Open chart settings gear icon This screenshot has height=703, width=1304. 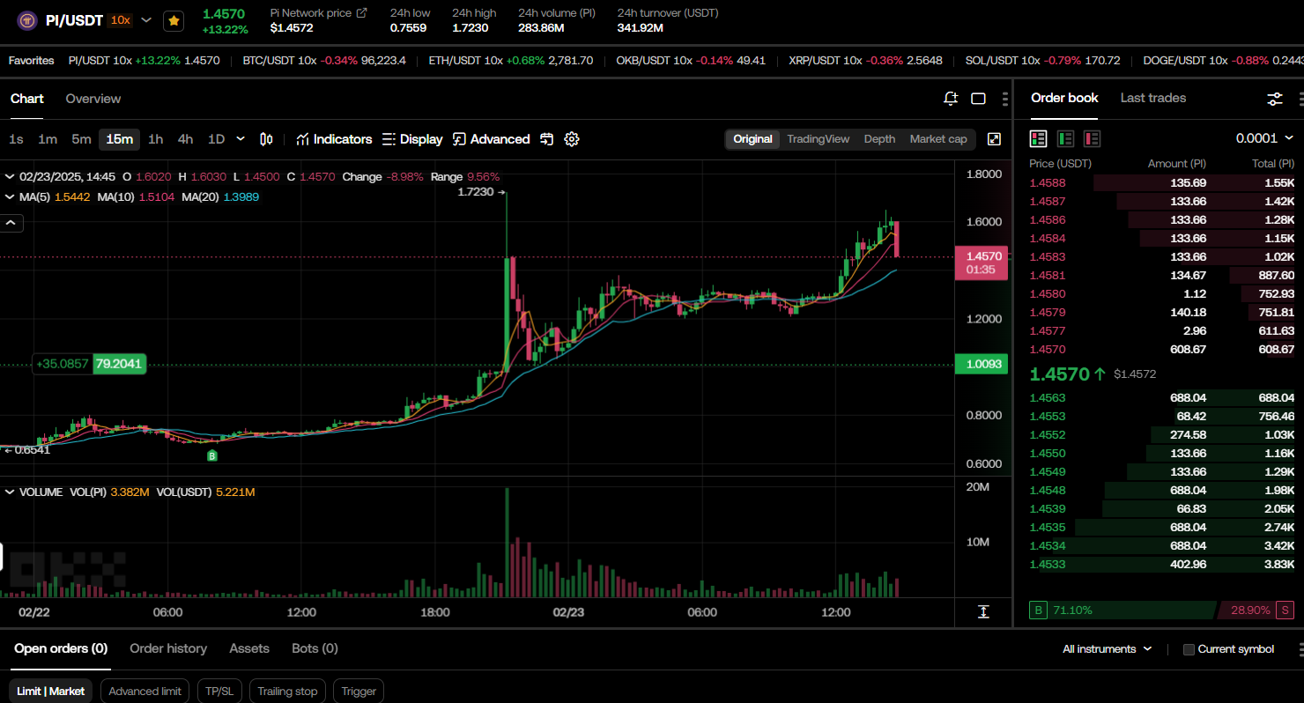(572, 139)
